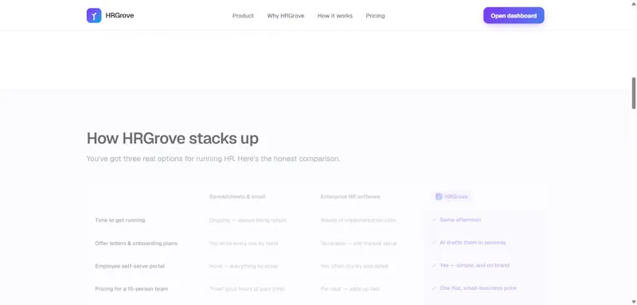Open the How it works nav link
The image size is (637, 305).
click(335, 16)
